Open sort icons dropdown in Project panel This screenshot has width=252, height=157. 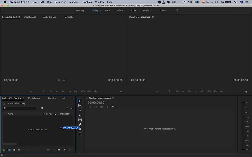(35, 150)
